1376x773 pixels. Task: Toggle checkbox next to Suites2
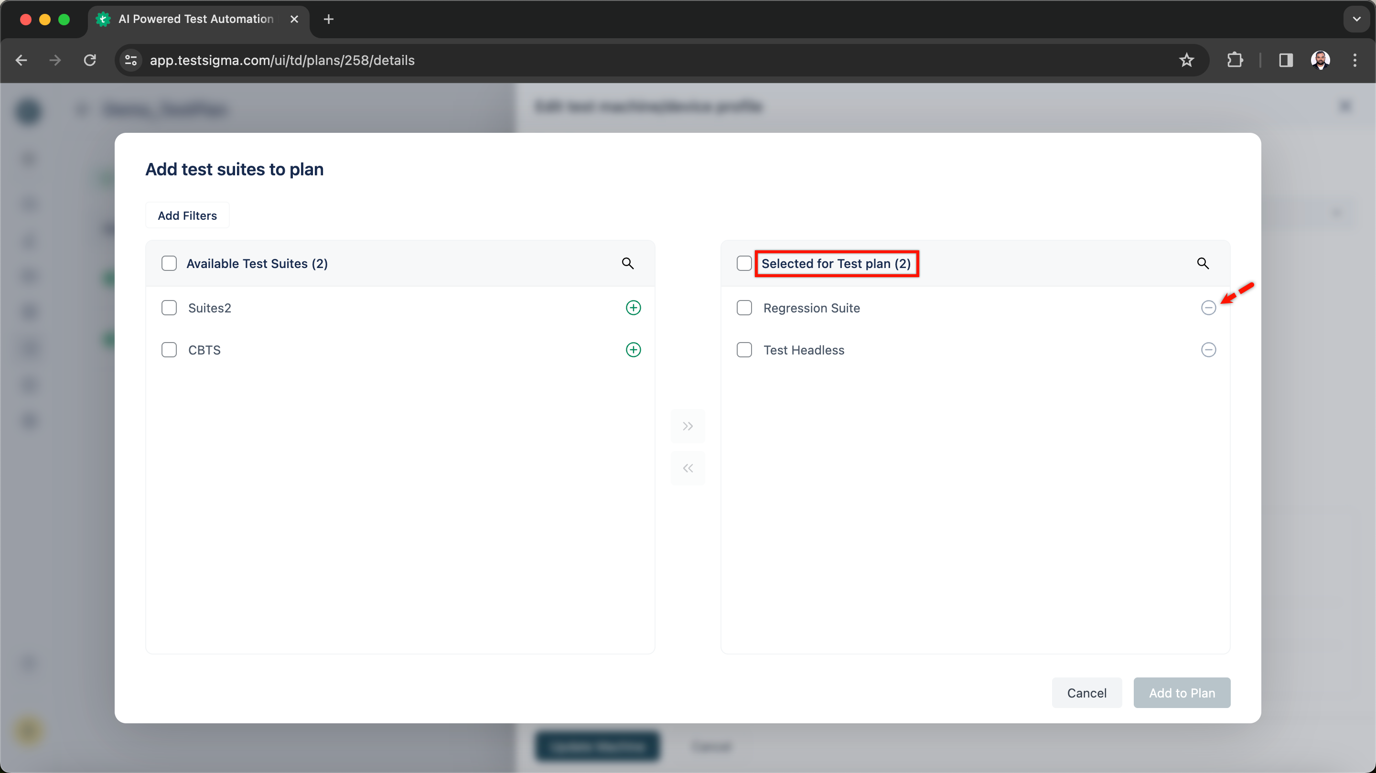click(x=169, y=307)
